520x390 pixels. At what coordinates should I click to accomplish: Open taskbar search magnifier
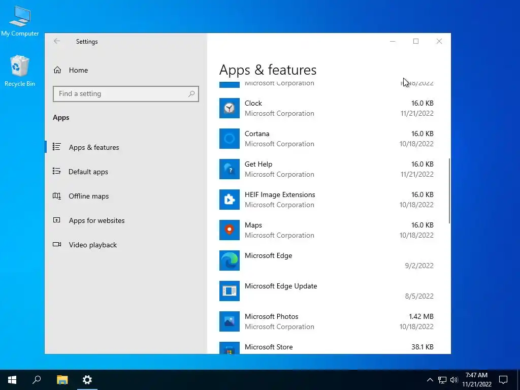[37, 380]
